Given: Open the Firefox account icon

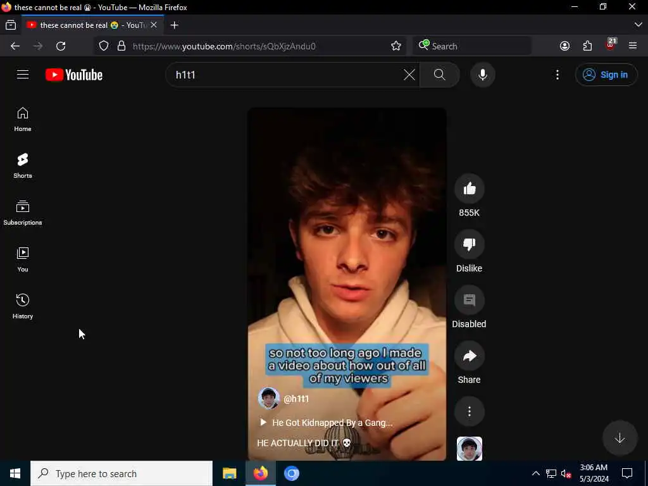Looking at the screenshot, I should tap(564, 46).
